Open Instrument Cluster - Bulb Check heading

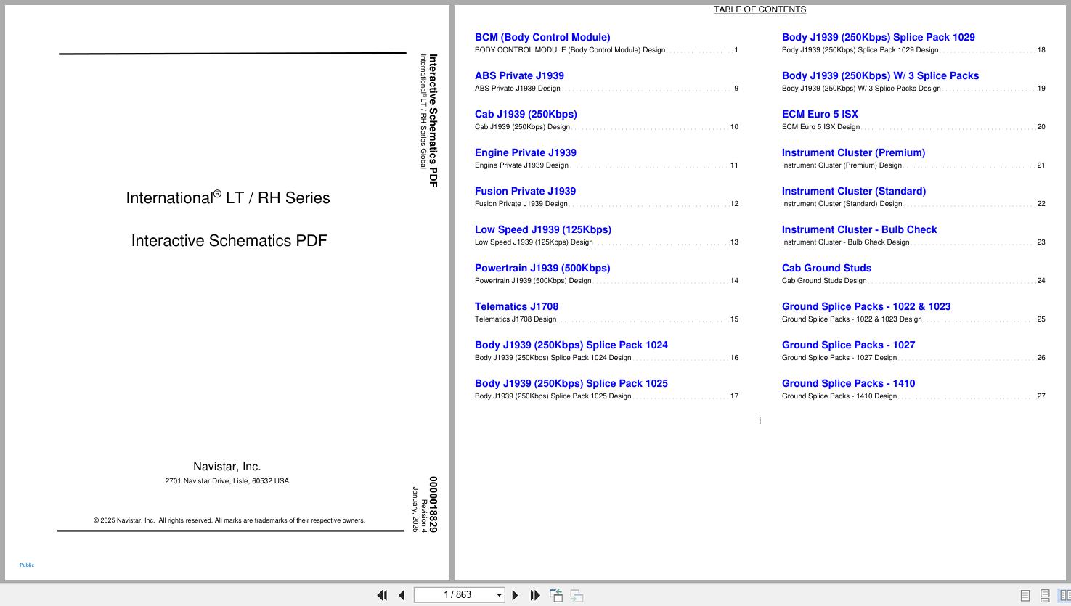(859, 229)
